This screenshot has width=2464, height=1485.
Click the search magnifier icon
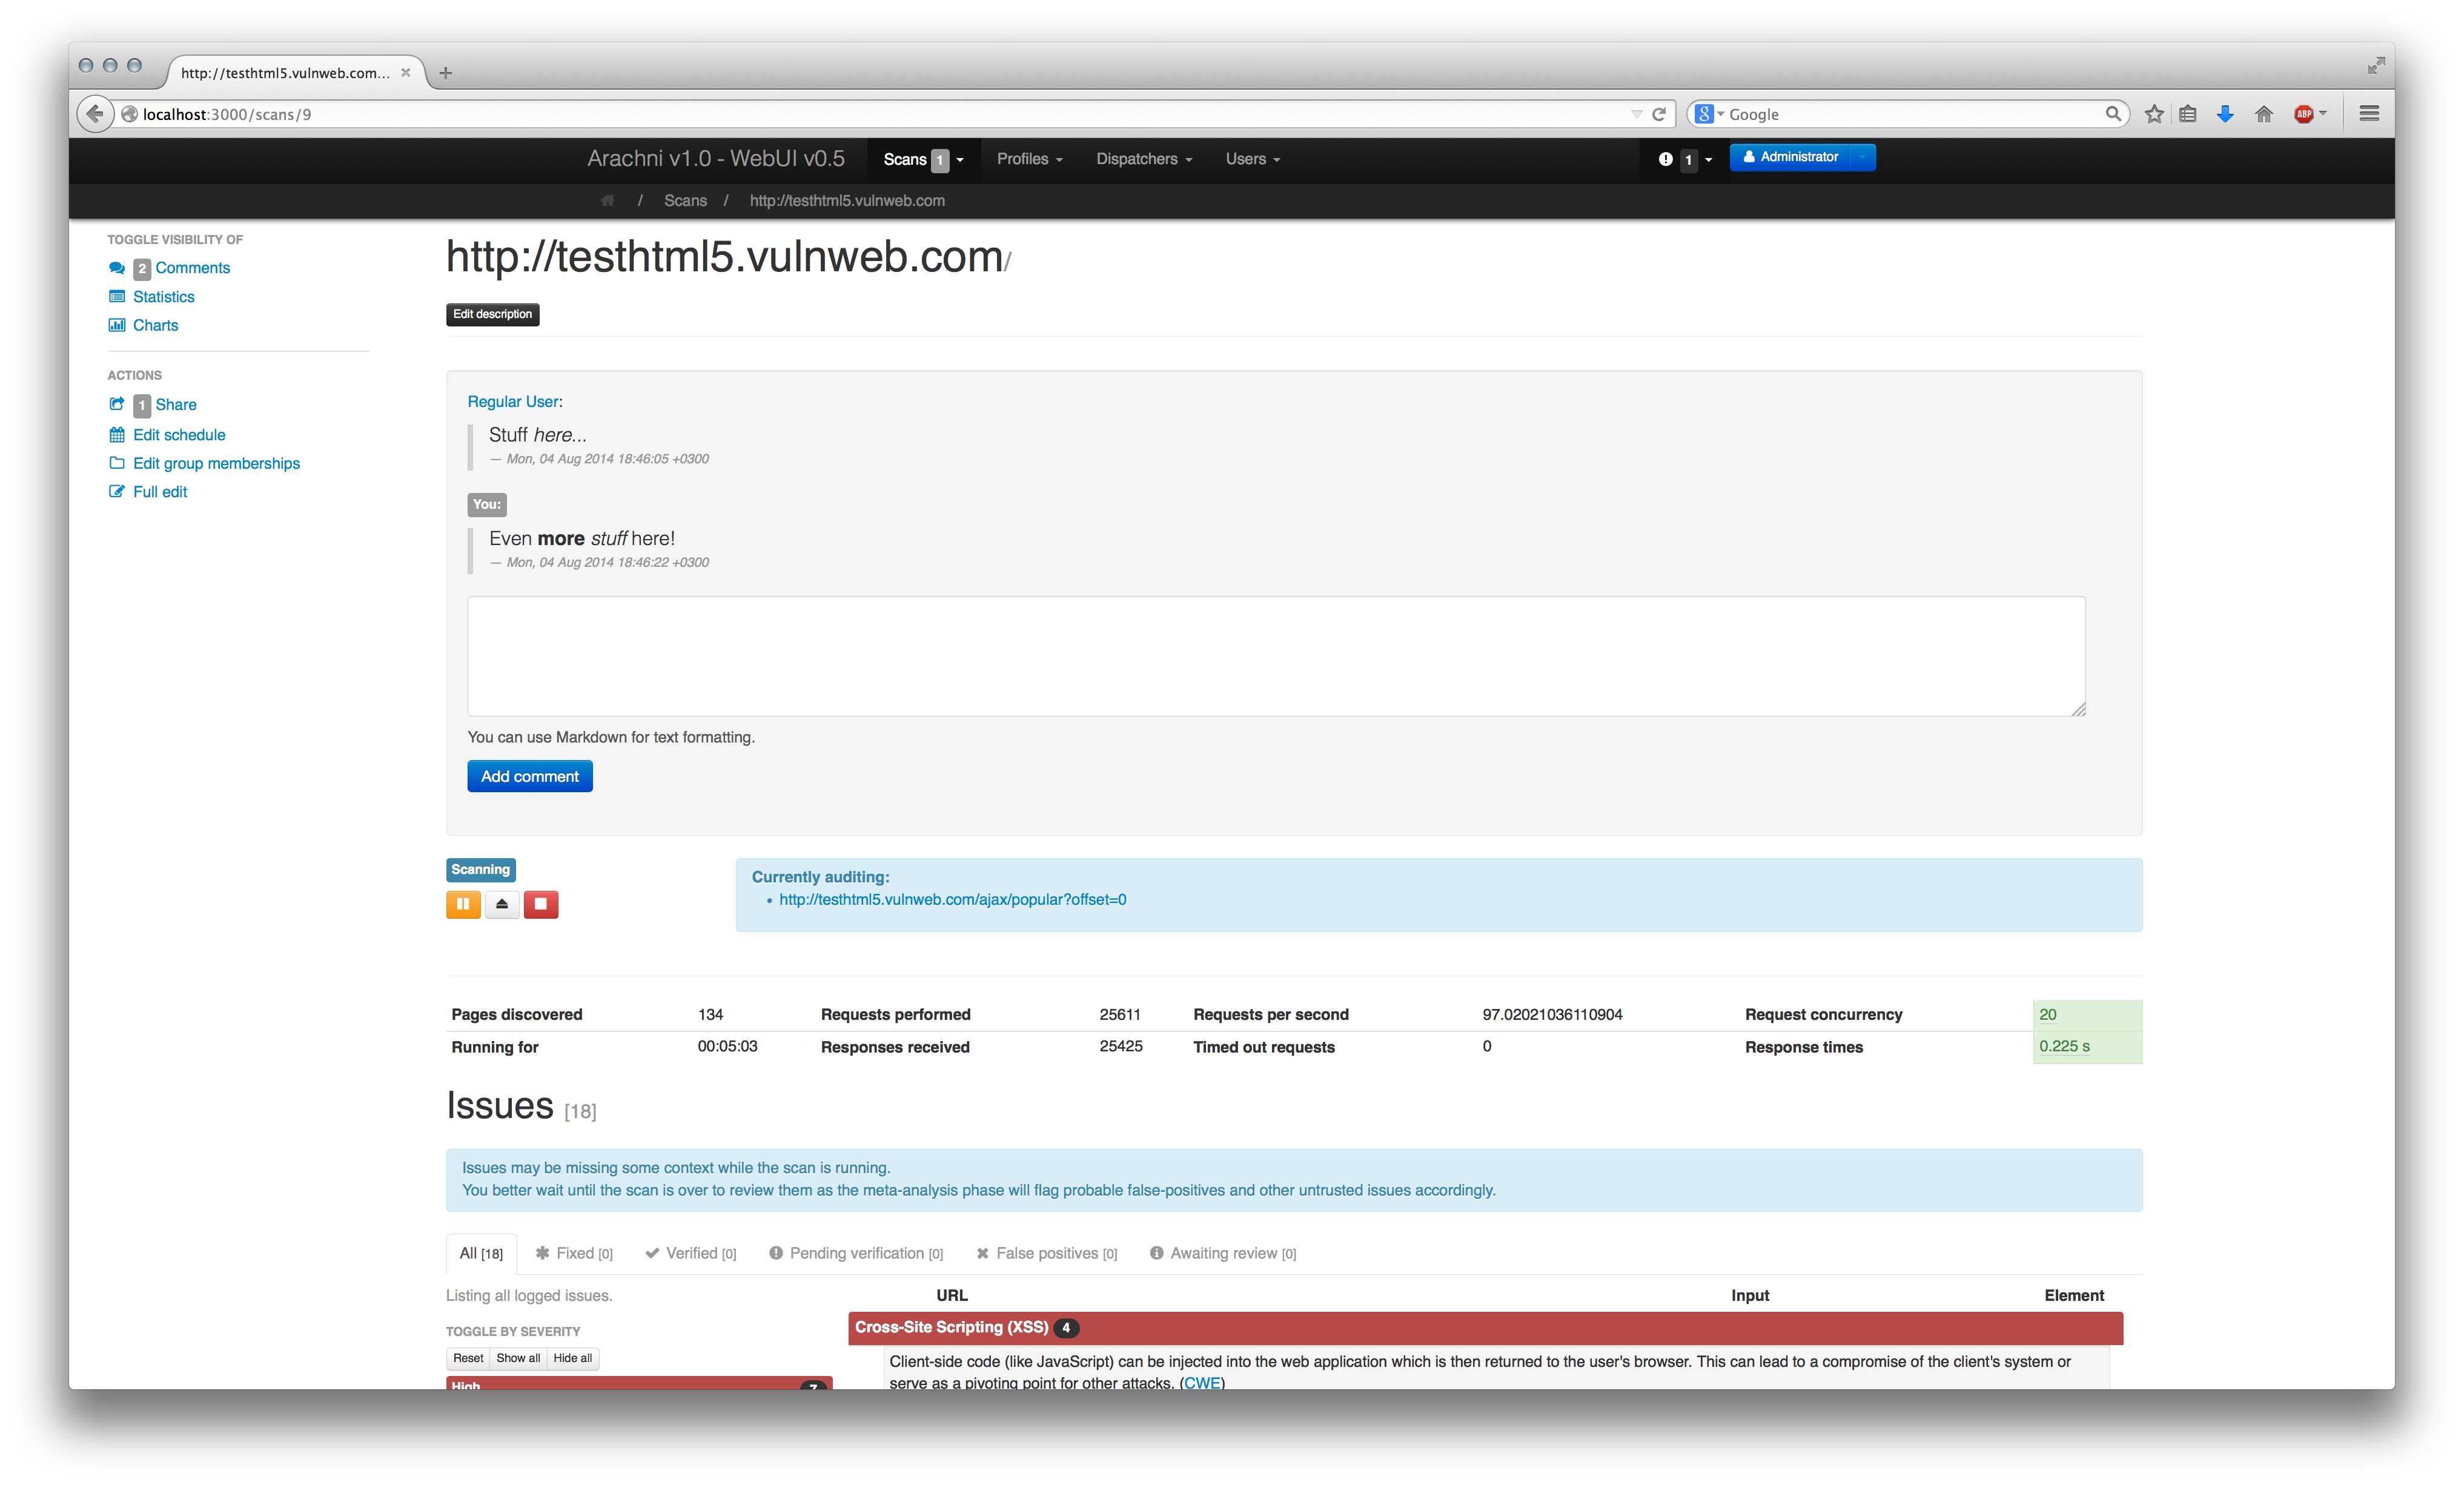(2113, 114)
